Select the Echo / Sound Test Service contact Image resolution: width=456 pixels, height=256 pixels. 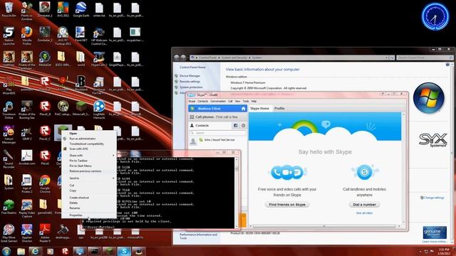[x=217, y=140]
